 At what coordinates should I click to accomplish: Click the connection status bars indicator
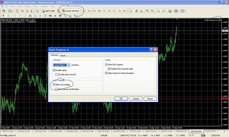click(203, 136)
